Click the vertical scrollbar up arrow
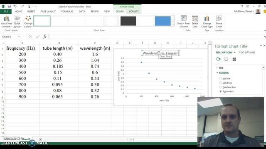The width and height of the screenshot is (266, 149). [x=210, y=43]
